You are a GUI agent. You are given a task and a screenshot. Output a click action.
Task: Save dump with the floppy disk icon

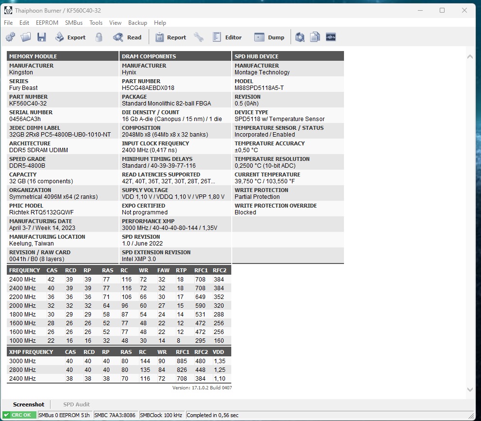click(41, 37)
